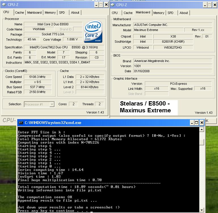Click the Bus Speed value 537.7 MHz

point(37,87)
